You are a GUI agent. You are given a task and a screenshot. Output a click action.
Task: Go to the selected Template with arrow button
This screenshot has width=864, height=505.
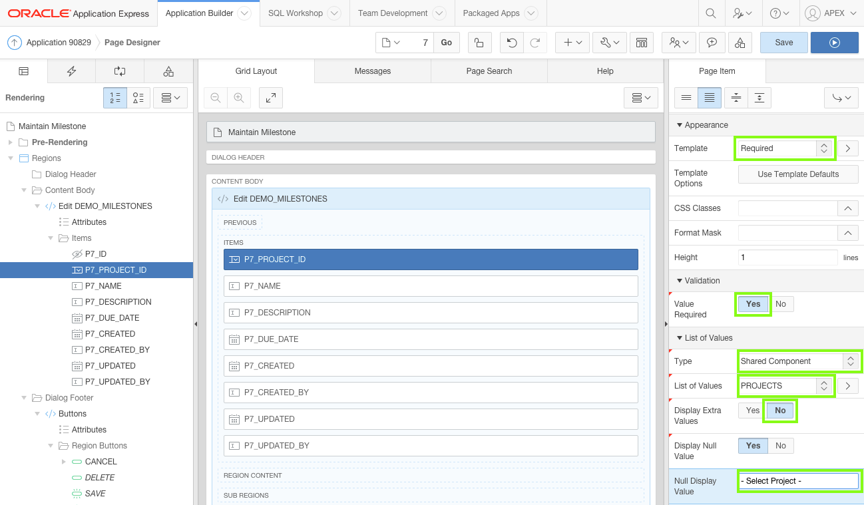pyautogui.click(x=847, y=148)
